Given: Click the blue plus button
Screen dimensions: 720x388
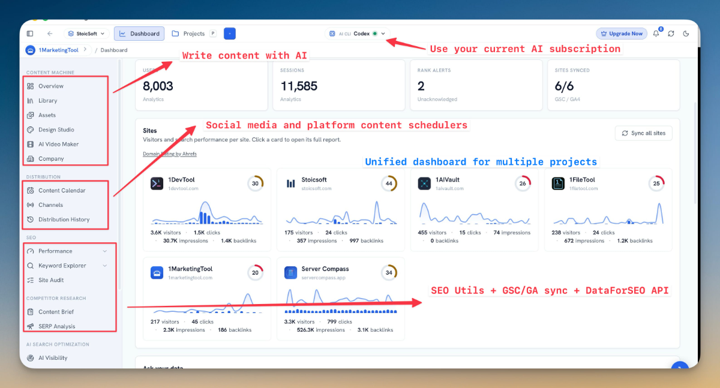Looking at the screenshot, I should click(230, 34).
